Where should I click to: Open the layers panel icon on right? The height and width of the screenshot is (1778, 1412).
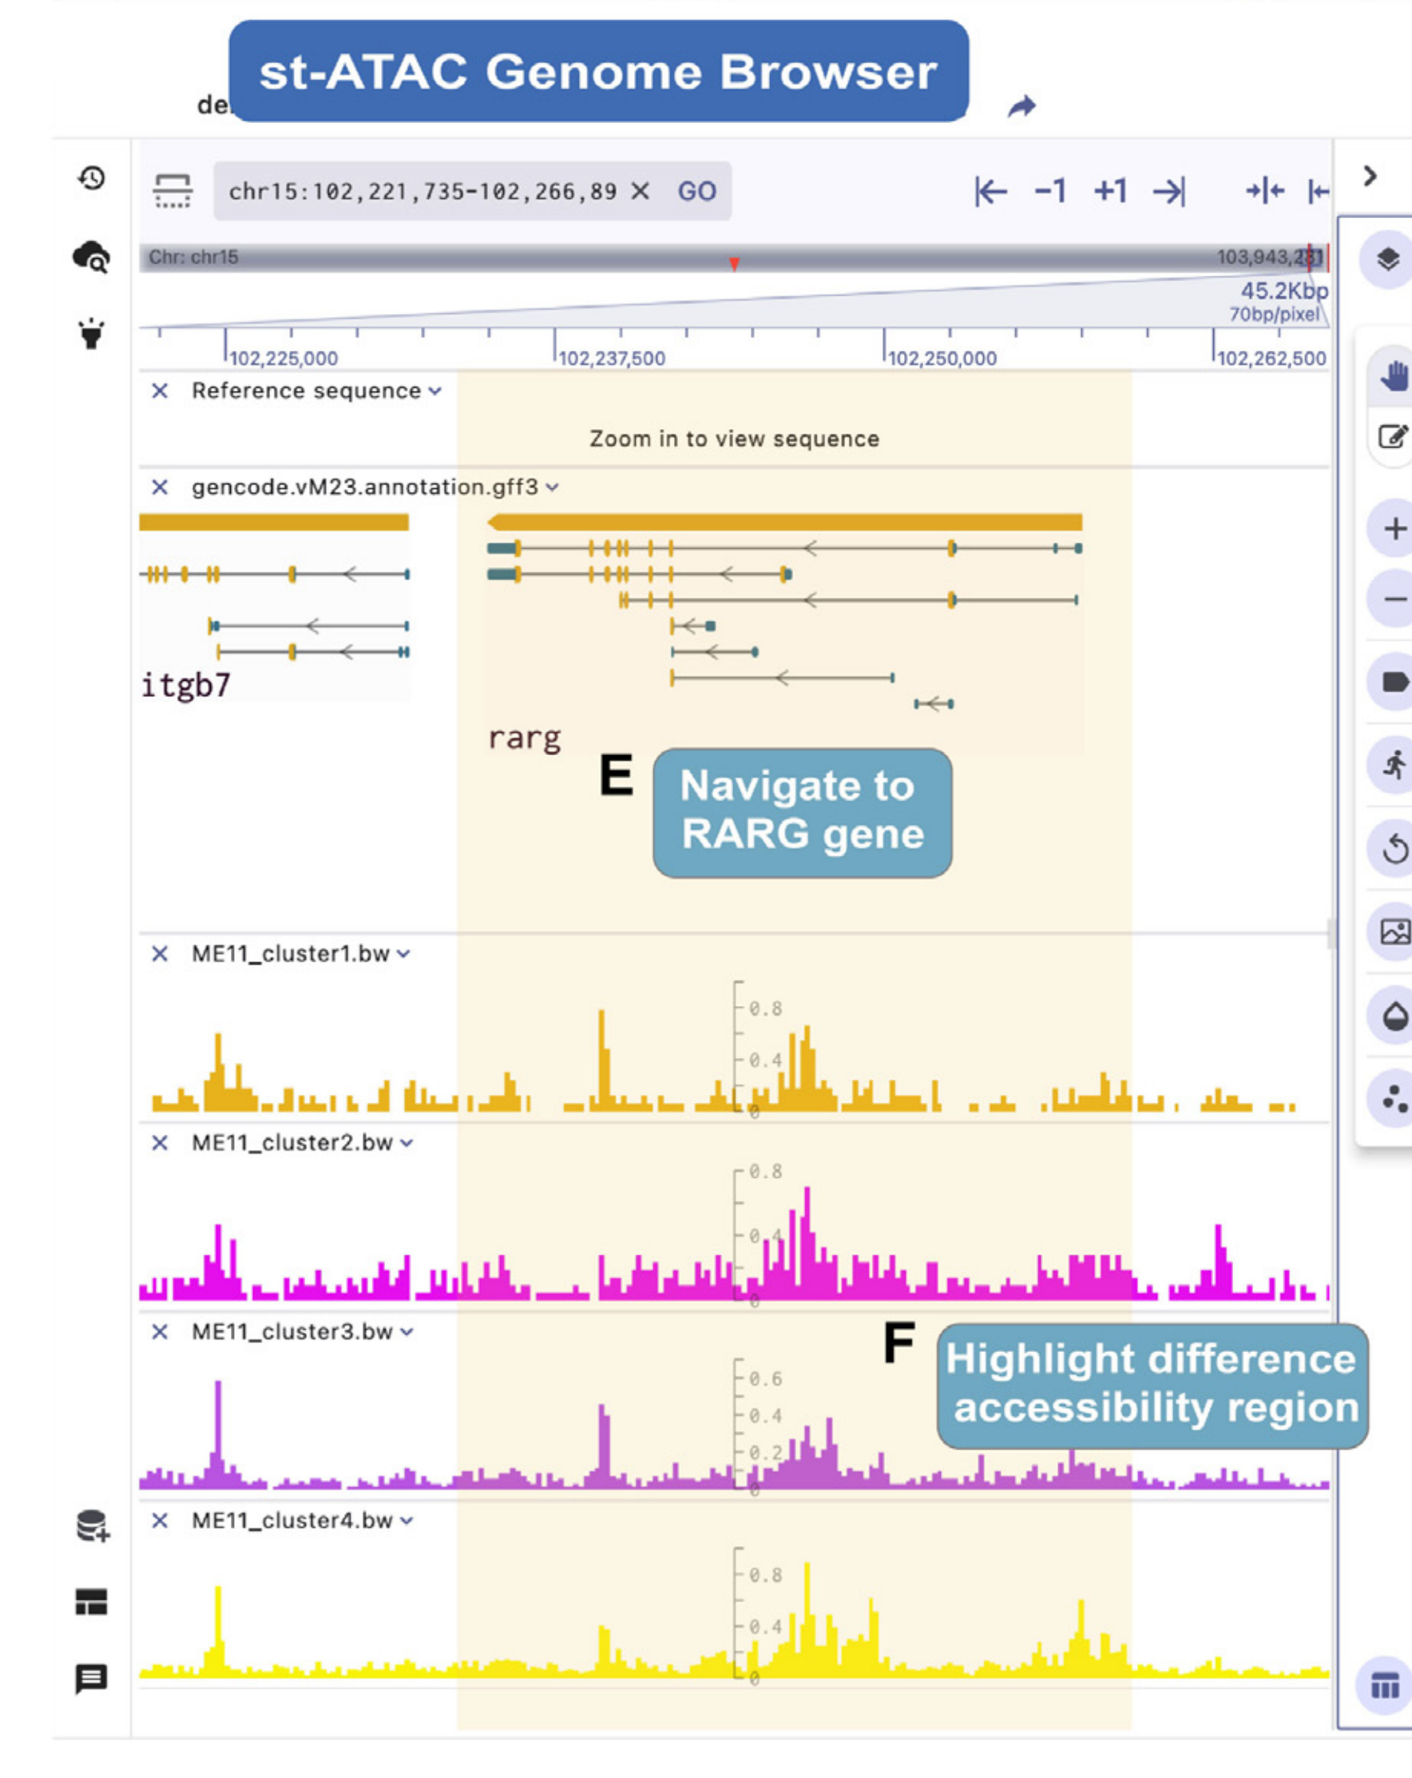point(1388,260)
